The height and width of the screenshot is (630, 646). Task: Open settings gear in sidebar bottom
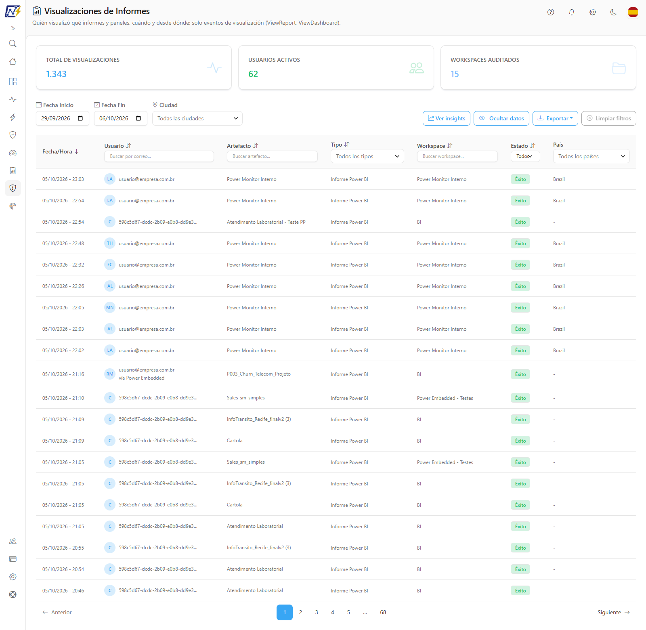click(13, 577)
